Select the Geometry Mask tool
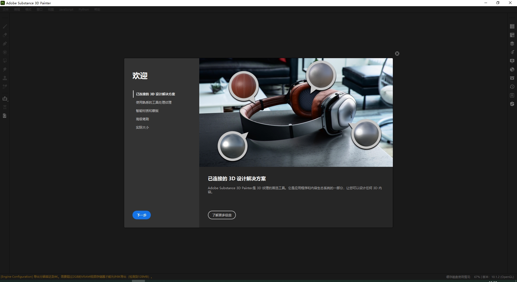Screen dimensions: 517x282 pos(5,52)
